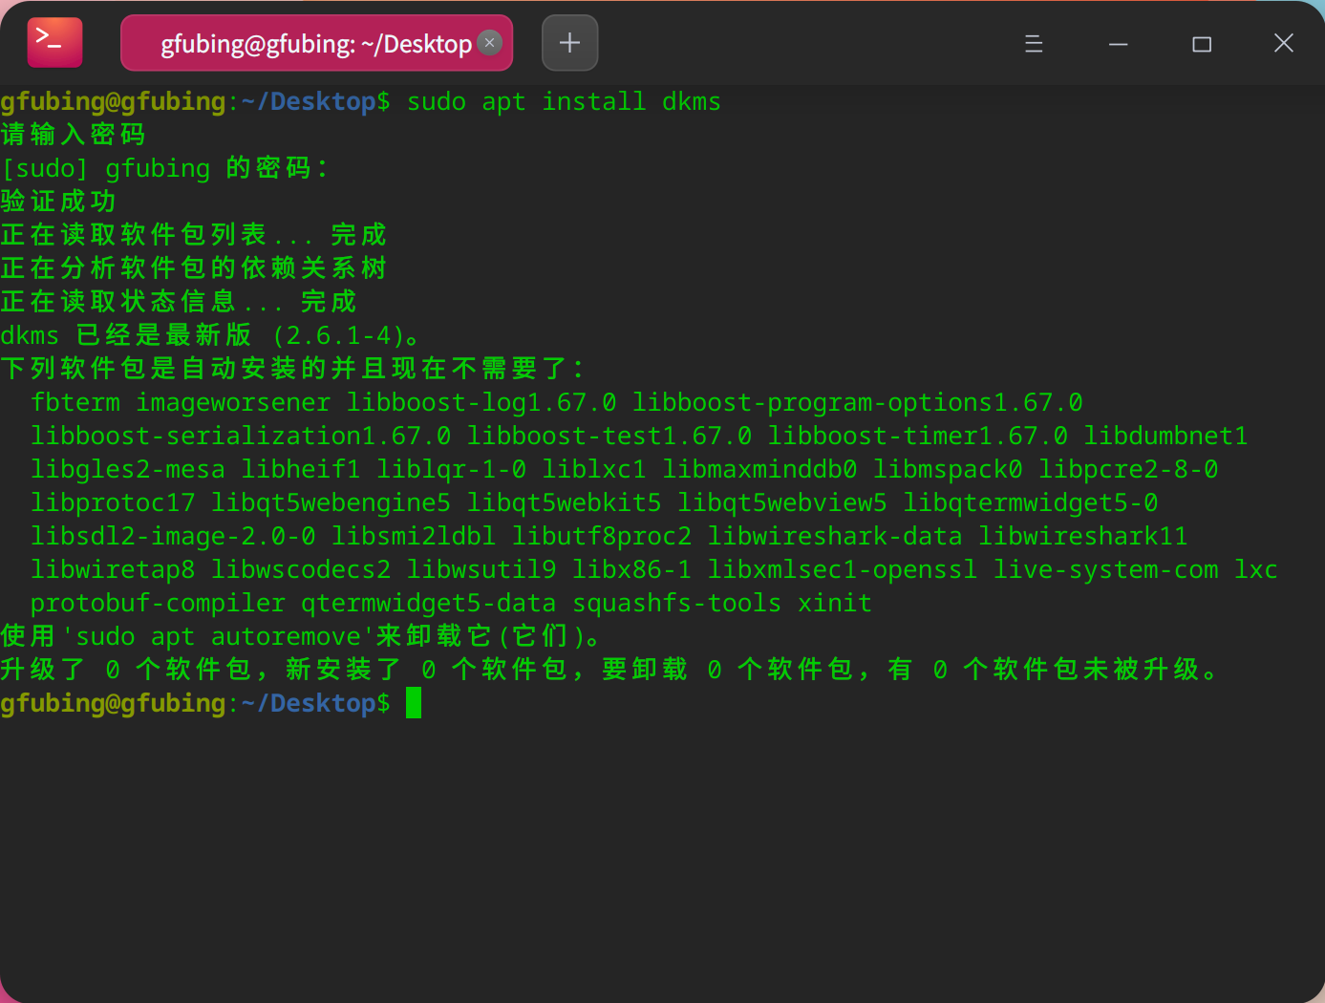This screenshot has width=1325, height=1003.
Task: Click the package name 'libboost-test1.67.0'
Action: click(609, 436)
